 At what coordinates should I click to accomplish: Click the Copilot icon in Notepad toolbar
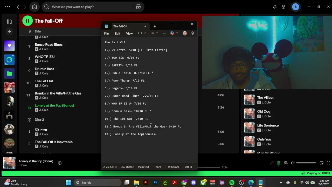point(172,33)
